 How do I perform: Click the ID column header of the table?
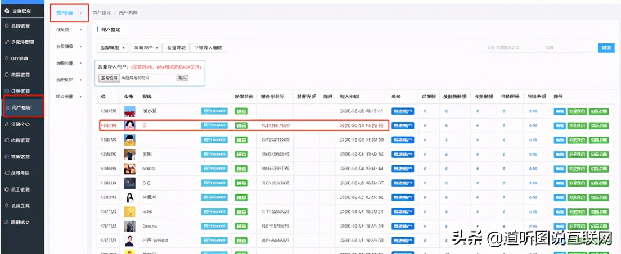pyautogui.click(x=103, y=97)
